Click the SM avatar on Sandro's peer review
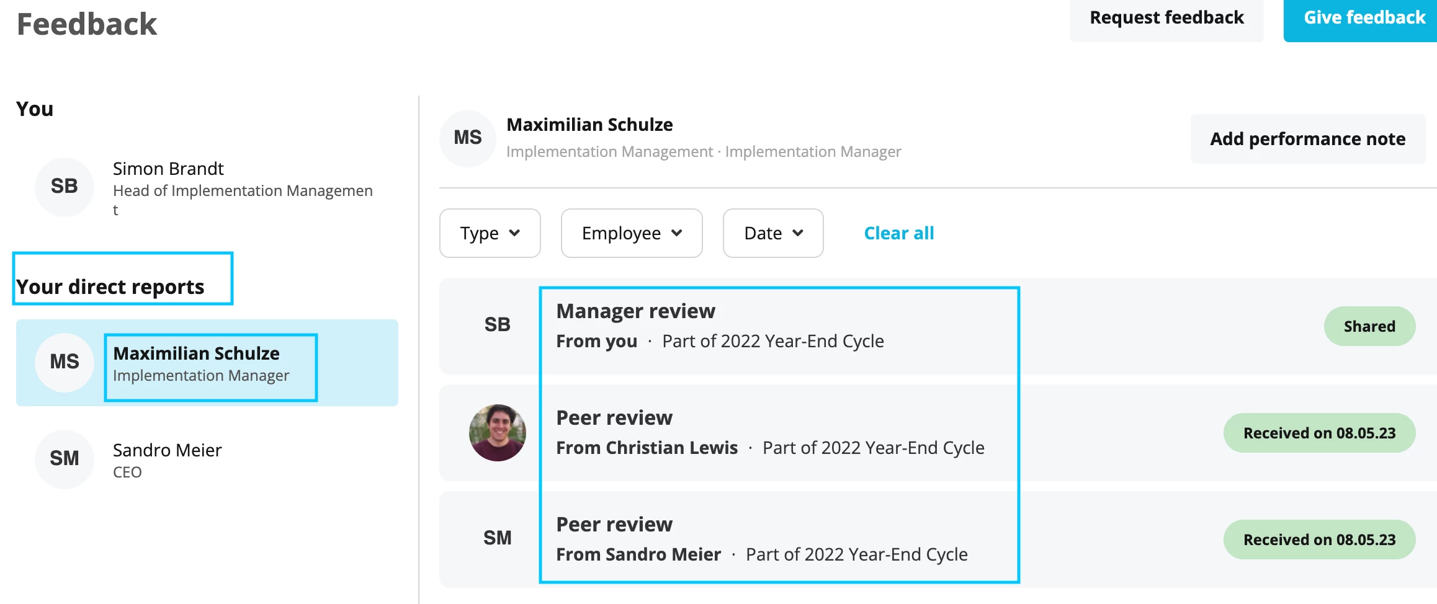Screen dimensions: 1437x604 click(498, 538)
